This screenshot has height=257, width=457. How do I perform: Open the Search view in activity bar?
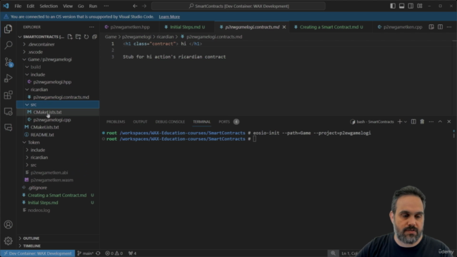click(8, 45)
